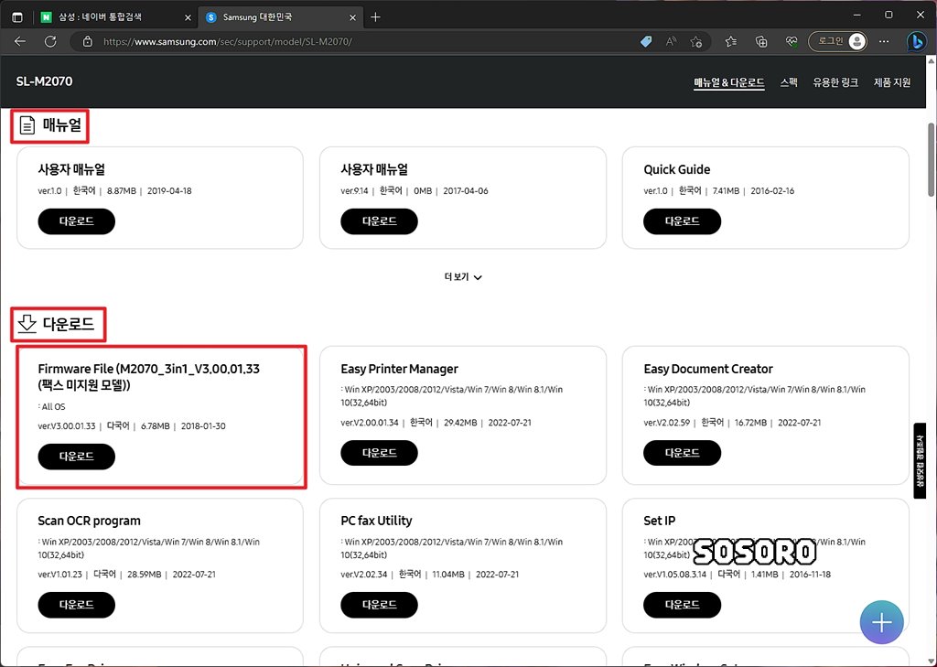This screenshot has height=667, width=937.
Task: Open the Bing sidebar icon
Action: pyautogui.click(x=917, y=41)
